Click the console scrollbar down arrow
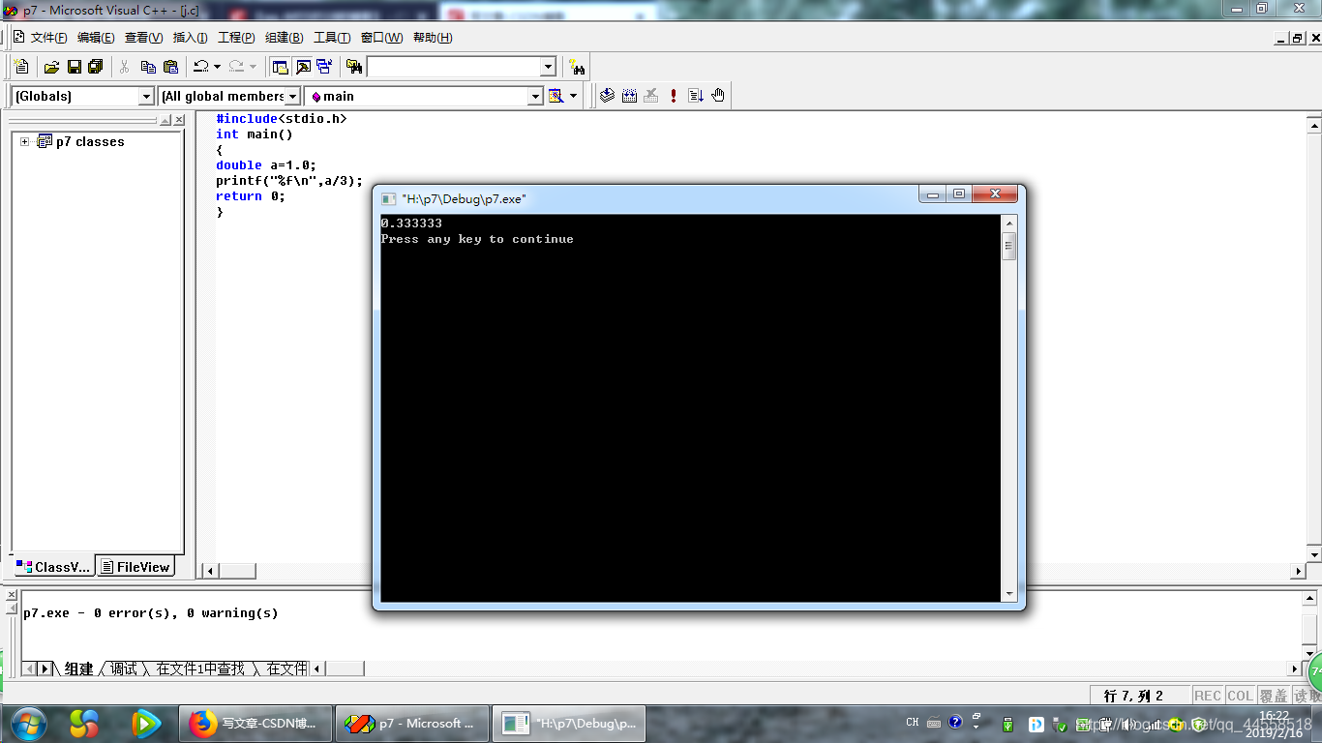Image resolution: width=1322 pixels, height=743 pixels. click(1009, 593)
